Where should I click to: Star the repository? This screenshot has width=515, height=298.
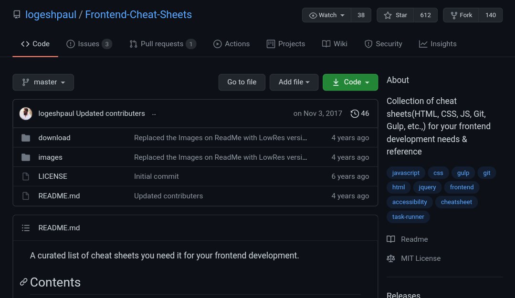coord(395,15)
